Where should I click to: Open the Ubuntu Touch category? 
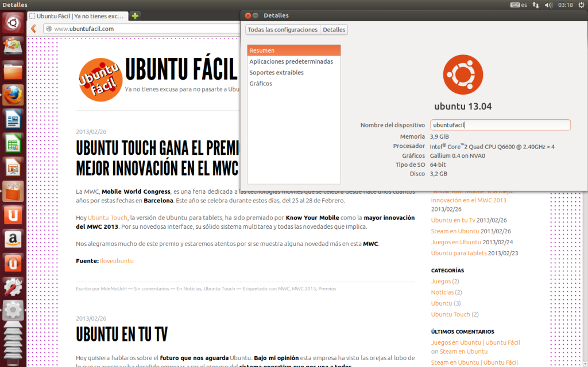[450, 314]
